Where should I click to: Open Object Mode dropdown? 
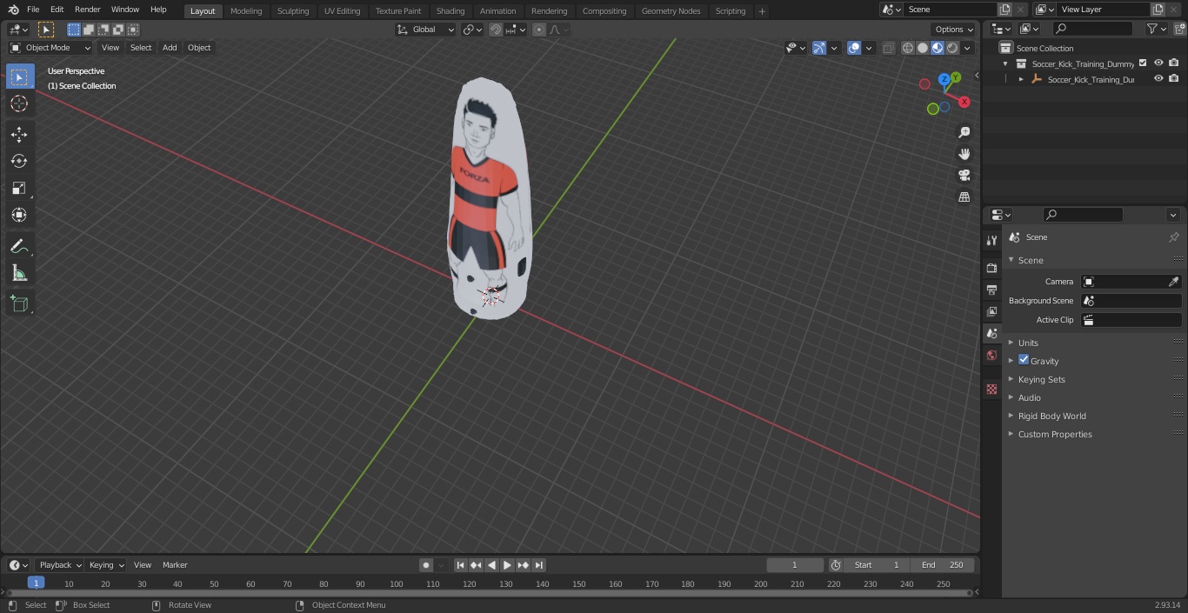[50, 48]
